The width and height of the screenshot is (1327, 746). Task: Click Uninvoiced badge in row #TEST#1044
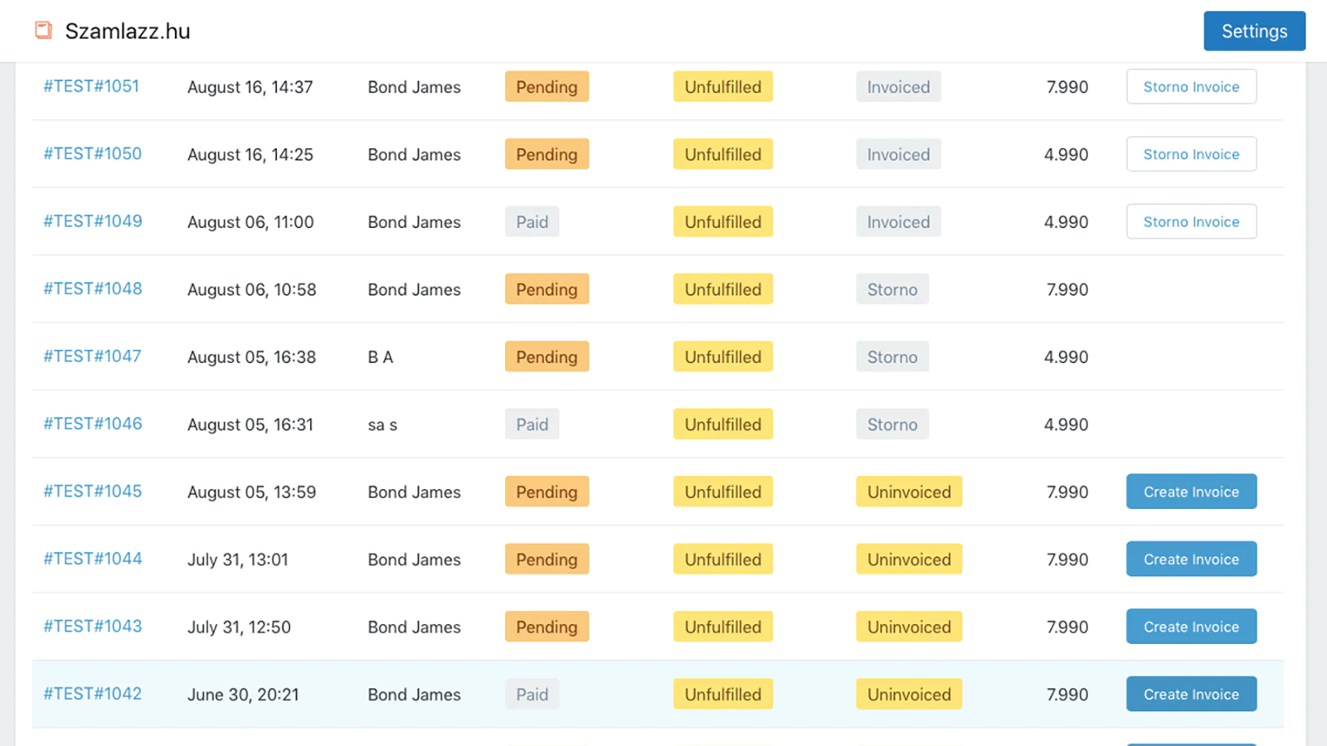(909, 559)
